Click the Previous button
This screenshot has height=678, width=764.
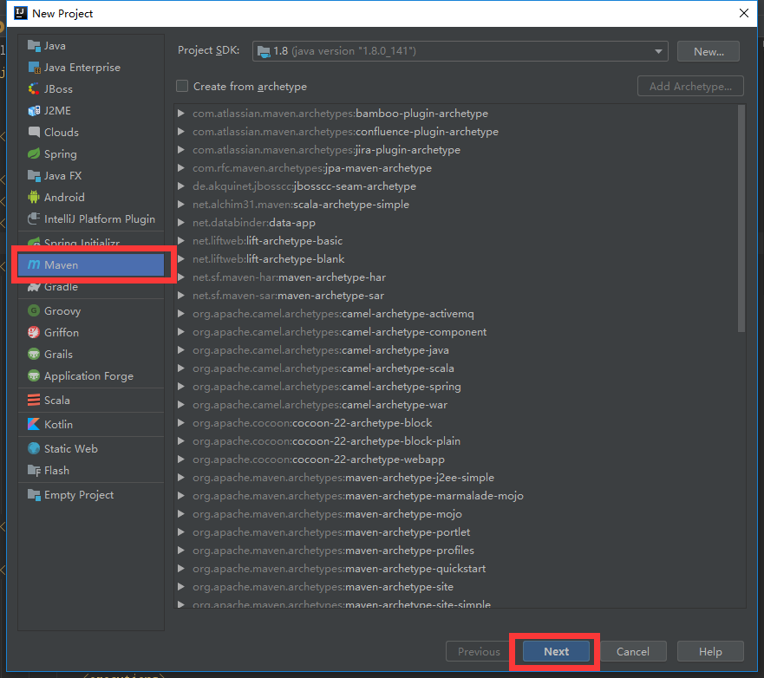click(479, 651)
